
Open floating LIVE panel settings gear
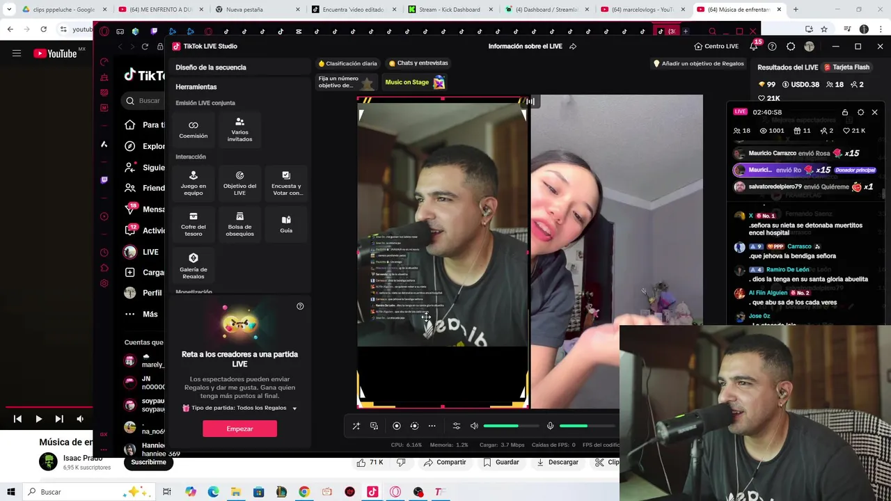coord(861,112)
